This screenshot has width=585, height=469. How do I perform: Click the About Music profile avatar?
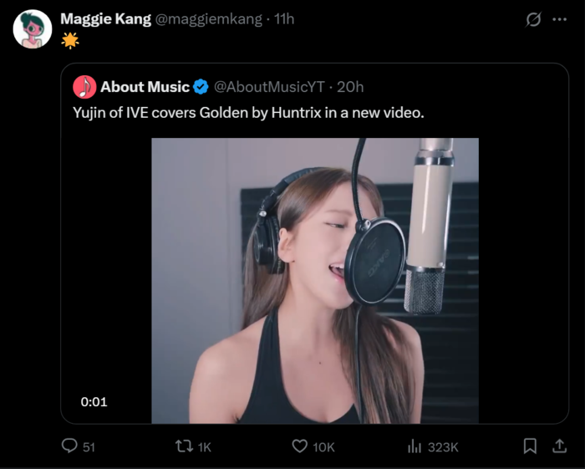pos(84,87)
